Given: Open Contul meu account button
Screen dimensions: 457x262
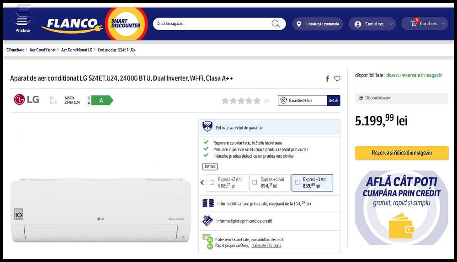Looking at the screenshot, I should point(372,24).
